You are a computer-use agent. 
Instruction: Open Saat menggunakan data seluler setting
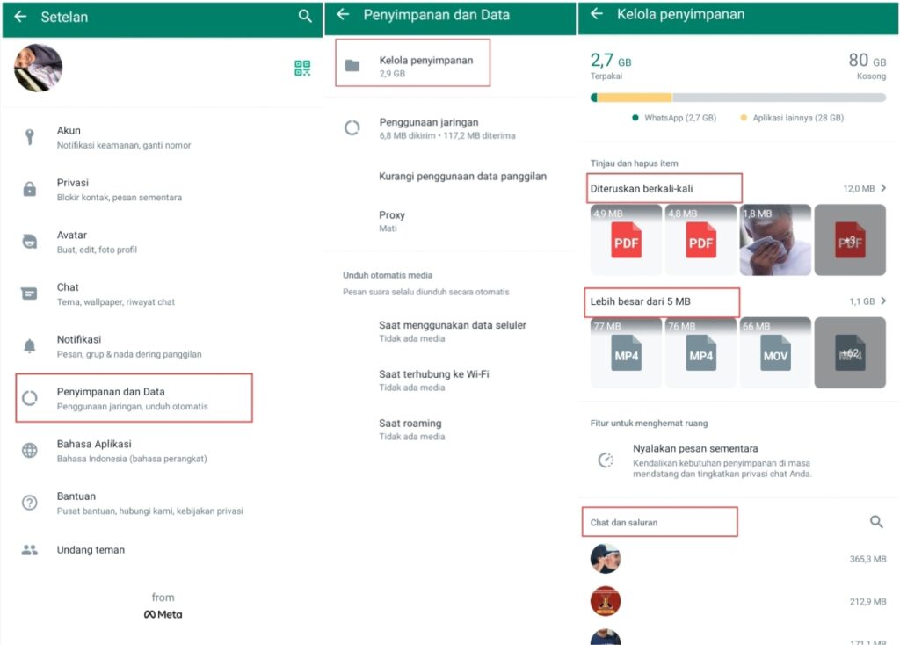(x=452, y=330)
